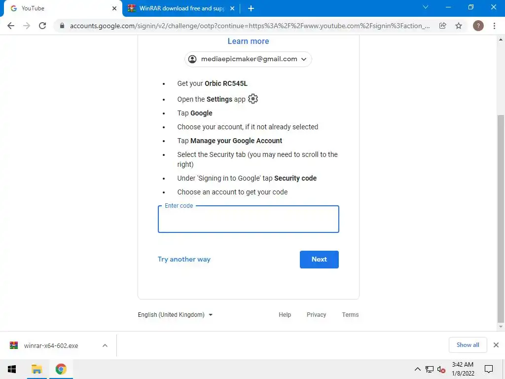Image resolution: width=505 pixels, height=379 pixels.
Task: Click the 'Security code' instruction text
Action: click(x=295, y=178)
